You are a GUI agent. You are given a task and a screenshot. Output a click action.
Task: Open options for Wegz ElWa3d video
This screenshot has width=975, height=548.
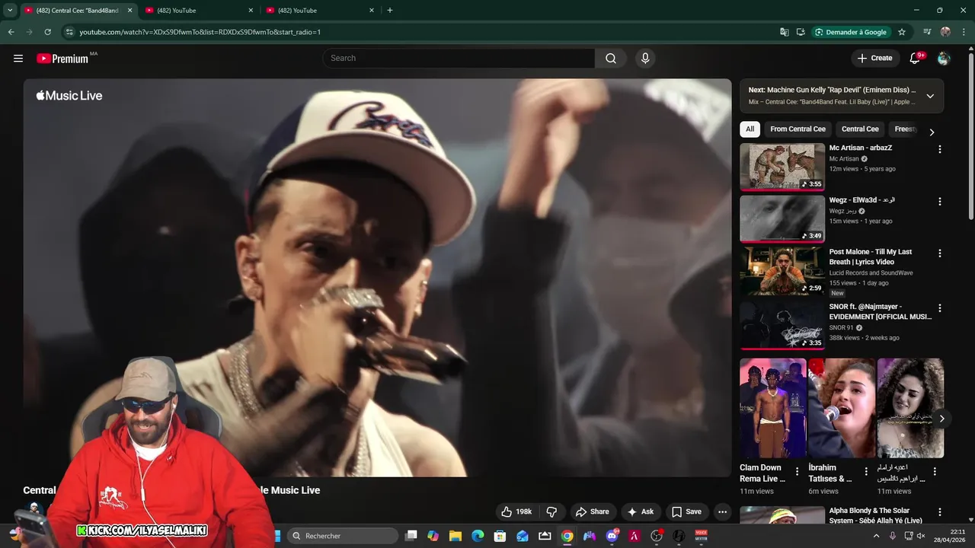pos(939,202)
